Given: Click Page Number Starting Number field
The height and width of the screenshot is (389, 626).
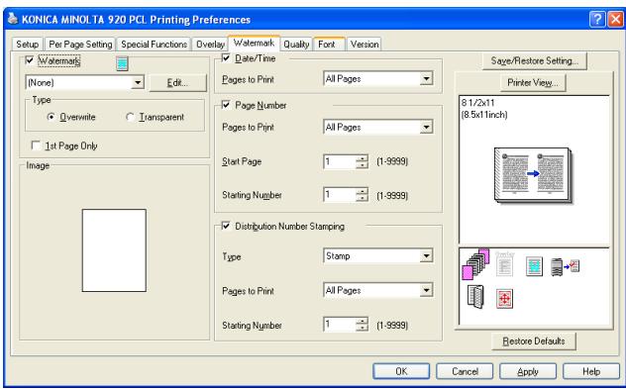Looking at the screenshot, I should (x=340, y=195).
